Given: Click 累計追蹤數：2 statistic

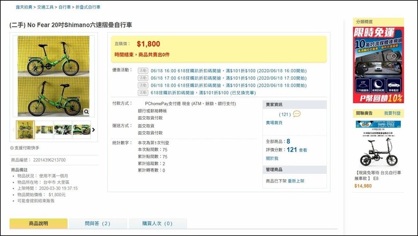Looking at the screenshot, I should click(152, 163).
